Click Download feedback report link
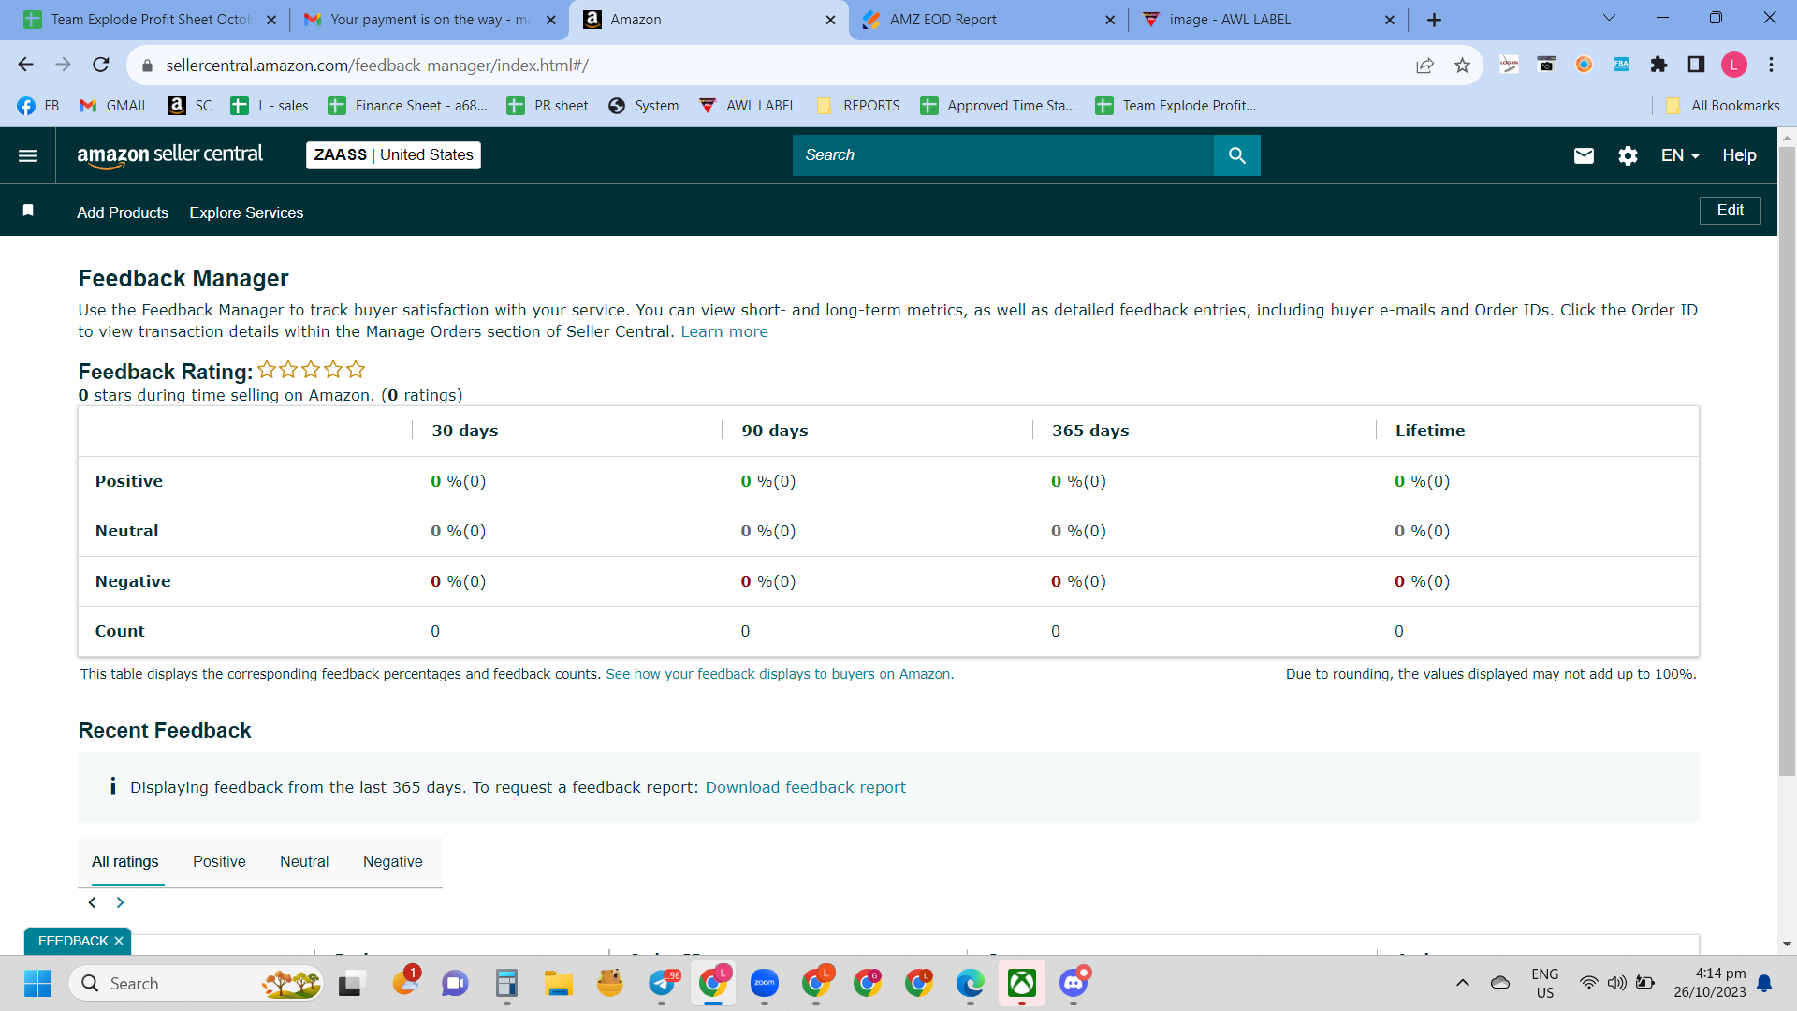This screenshot has width=1797, height=1011. pos(805,787)
